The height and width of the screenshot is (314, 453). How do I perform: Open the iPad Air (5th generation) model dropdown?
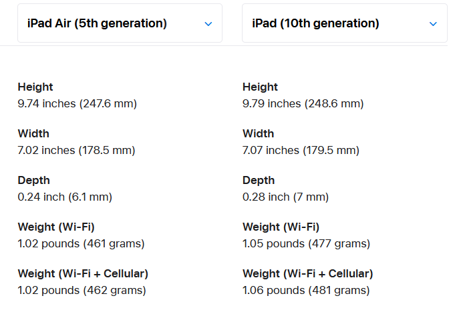click(x=120, y=23)
